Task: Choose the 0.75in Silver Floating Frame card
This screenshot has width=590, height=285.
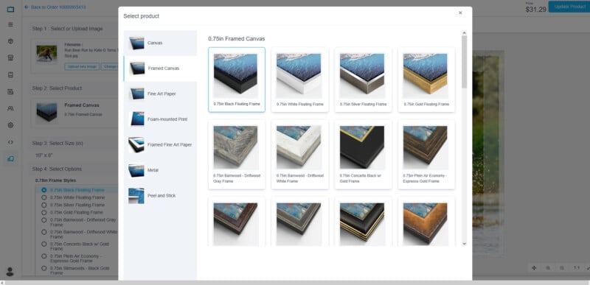Action: pos(363,80)
